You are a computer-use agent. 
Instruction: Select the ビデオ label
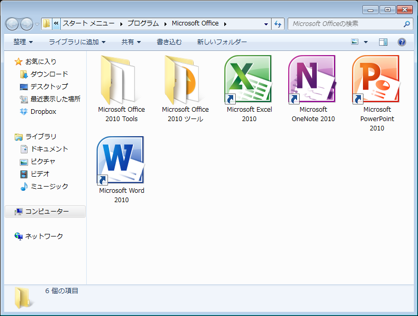(40, 174)
